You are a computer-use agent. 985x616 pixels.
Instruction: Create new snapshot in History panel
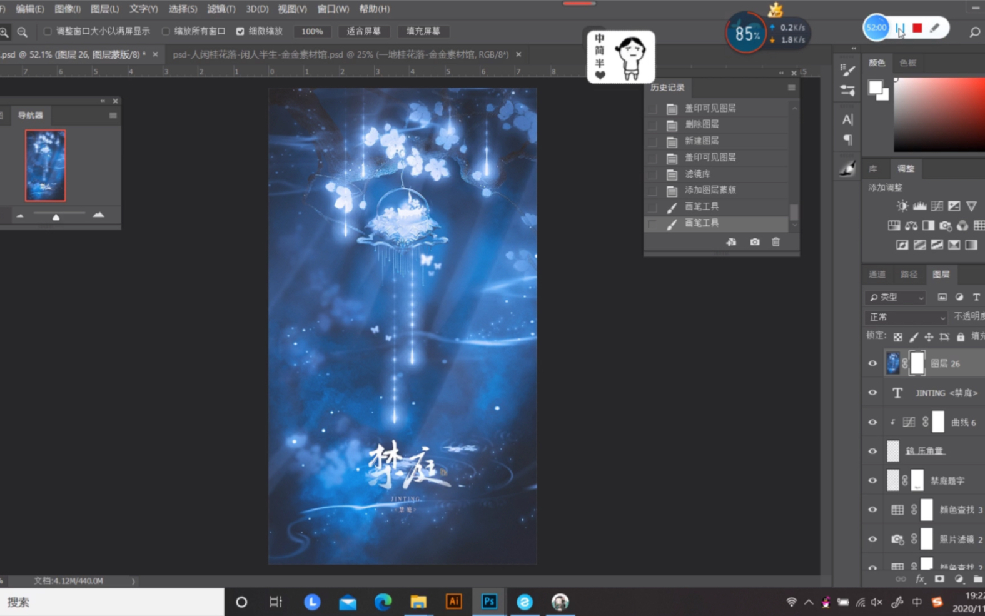[755, 242]
